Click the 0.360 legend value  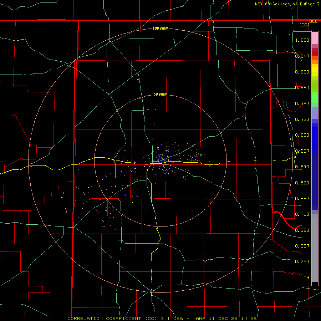302,230
